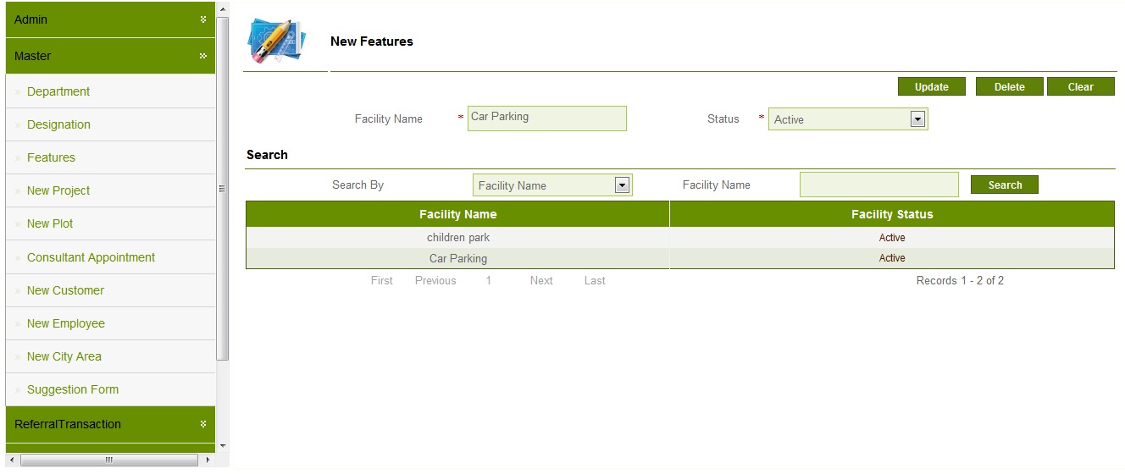Open the New Customer page
Viewport: 1125px width, 474px height.
pyautogui.click(x=65, y=290)
